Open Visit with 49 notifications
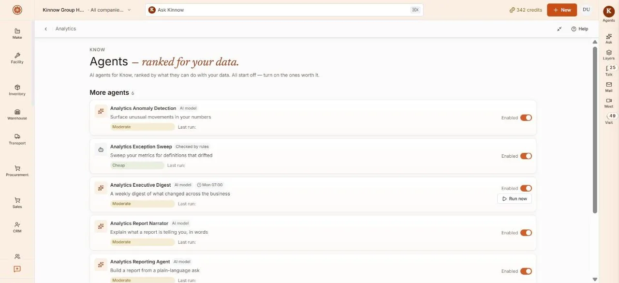 tap(609, 119)
